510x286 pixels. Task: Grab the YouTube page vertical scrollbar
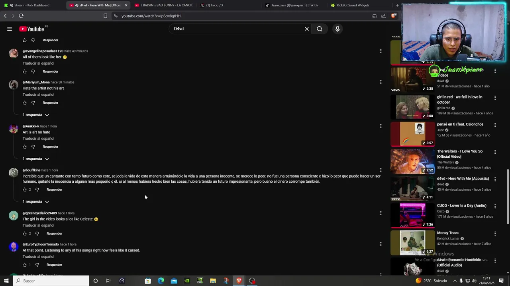coord(507,197)
